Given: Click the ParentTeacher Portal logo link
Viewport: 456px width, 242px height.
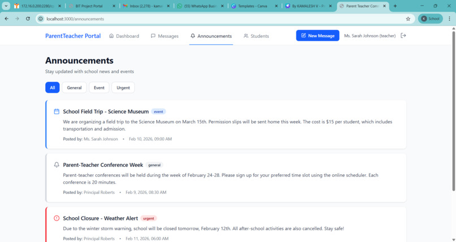Looking at the screenshot, I should pos(73,36).
